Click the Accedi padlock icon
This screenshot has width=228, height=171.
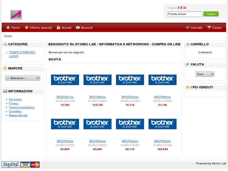point(58,27)
